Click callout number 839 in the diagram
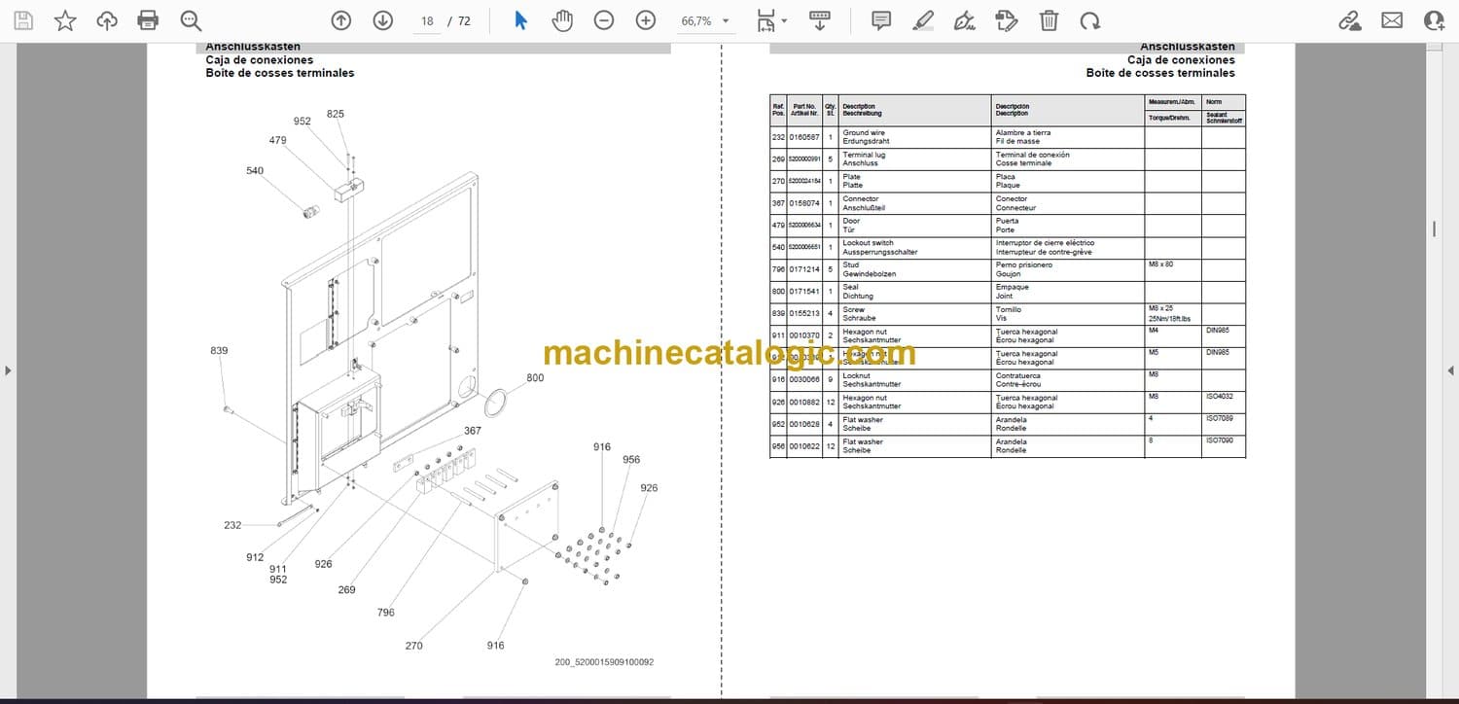1459x704 pixels. click(x=219, y=351)
